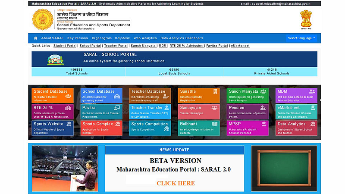Click the BETA VERSION heading
This screenshot has height=194, width=345.
tap(176, 160)
